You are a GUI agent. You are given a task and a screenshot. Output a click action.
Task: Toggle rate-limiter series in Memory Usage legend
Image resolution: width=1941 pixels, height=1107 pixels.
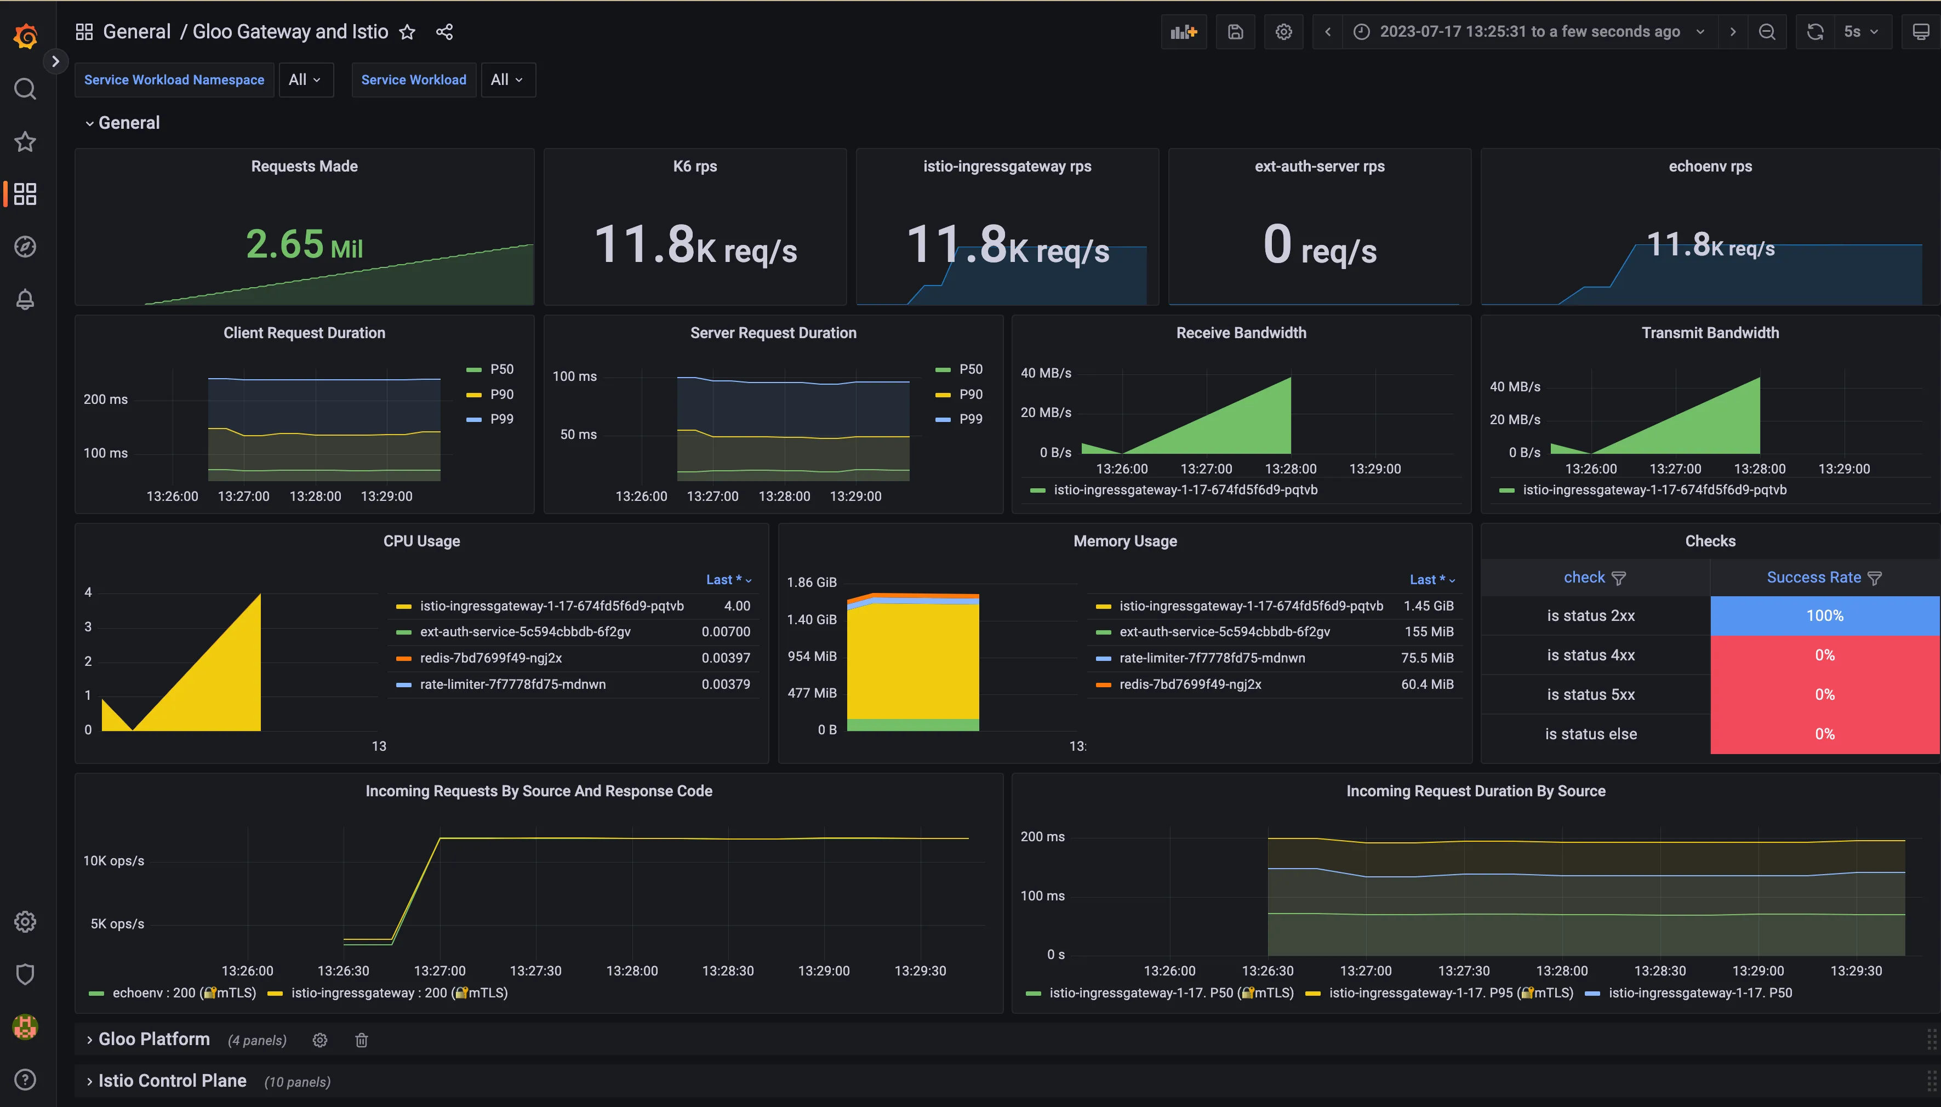(1212, 658)
